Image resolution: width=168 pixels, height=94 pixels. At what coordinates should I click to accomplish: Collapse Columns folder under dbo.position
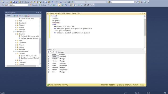pyautogui.click(x=16, y=34)
